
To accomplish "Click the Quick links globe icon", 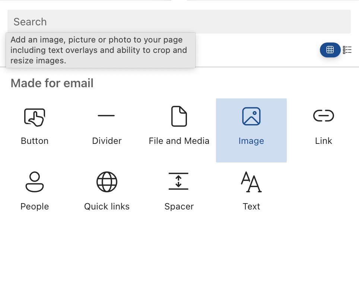I will 107,182.
